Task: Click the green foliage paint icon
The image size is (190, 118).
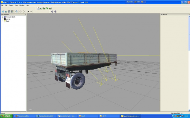Action: (47, 8)
